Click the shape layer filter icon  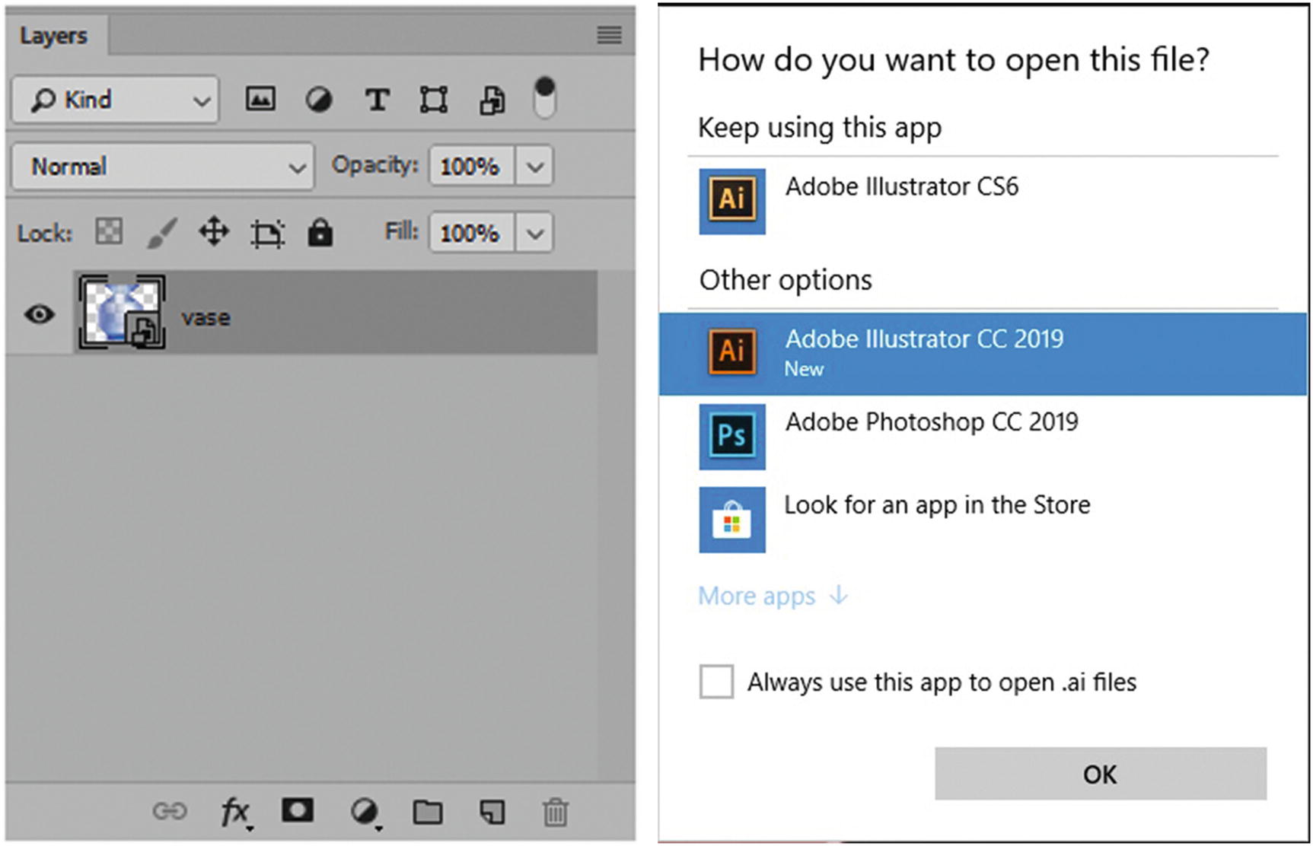434,100
